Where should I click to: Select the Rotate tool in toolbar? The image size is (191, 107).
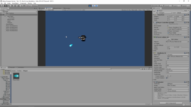tap(9, 6)
